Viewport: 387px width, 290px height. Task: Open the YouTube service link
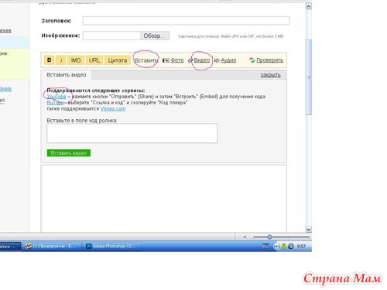point(57,97)
